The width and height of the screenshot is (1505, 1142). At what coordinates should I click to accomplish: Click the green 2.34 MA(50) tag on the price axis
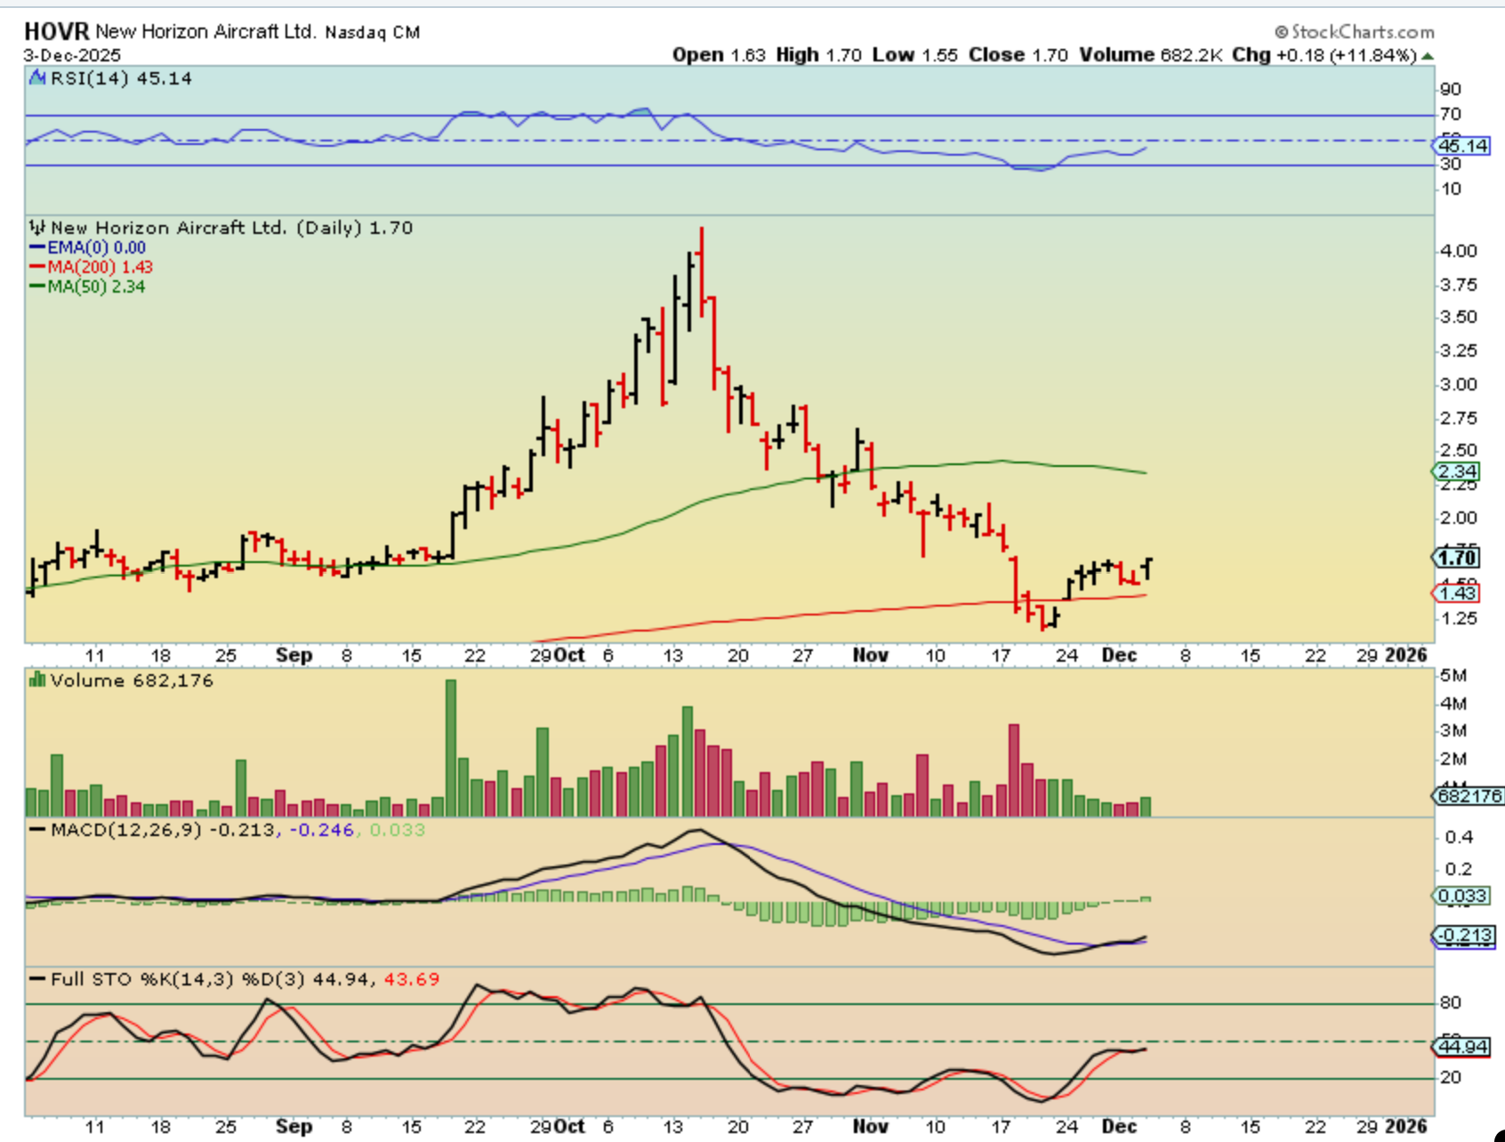tap(1458, 471)
